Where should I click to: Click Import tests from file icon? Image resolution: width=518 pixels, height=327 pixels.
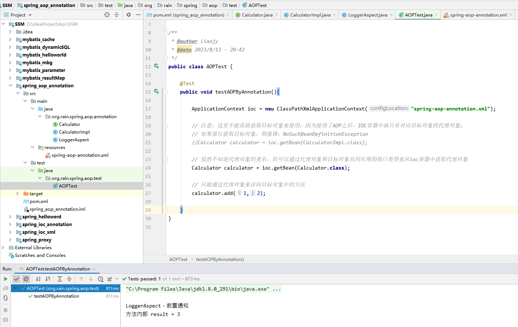coord(110,279)
